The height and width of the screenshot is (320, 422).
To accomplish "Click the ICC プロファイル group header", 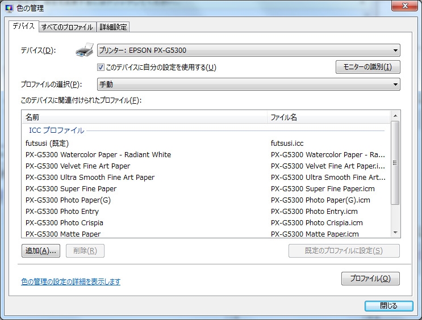I will [x=57, y=130].
